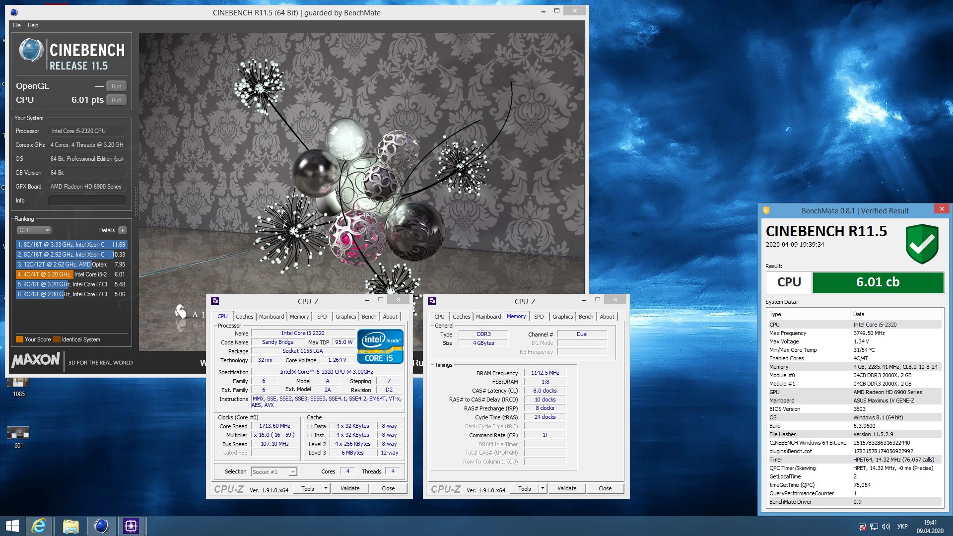Select ranking entry 8C/16T @ 3.33 GHz

pos(71,245)
